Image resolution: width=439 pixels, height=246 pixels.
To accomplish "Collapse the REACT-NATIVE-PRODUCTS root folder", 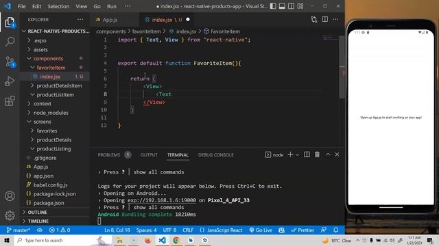I will point(56,31).
